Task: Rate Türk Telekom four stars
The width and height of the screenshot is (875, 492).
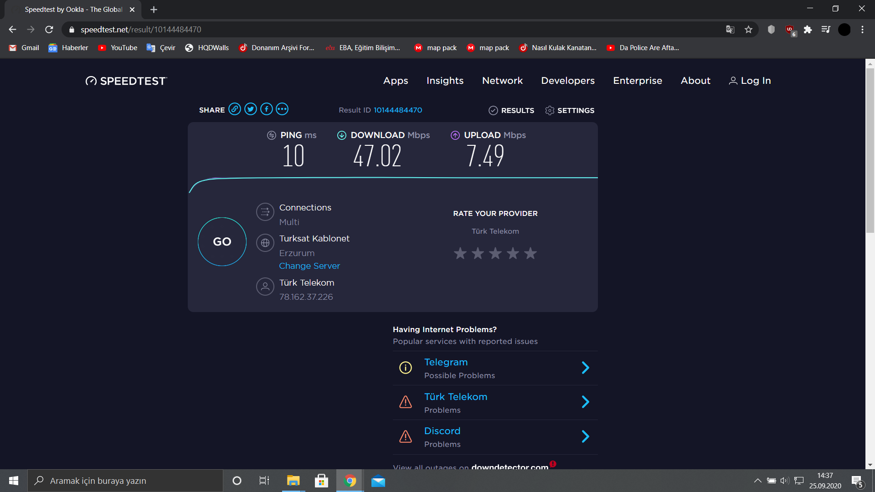Action: click(513, 253)
